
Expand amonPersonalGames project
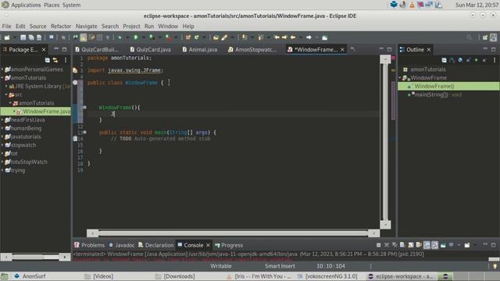(2, 69)
